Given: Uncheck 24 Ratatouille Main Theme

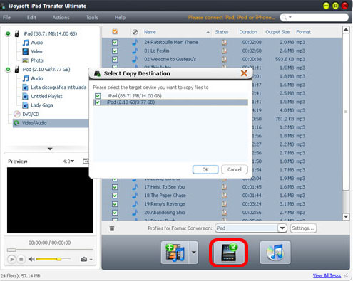Looking at the screenshot, I should pos(115,42).
